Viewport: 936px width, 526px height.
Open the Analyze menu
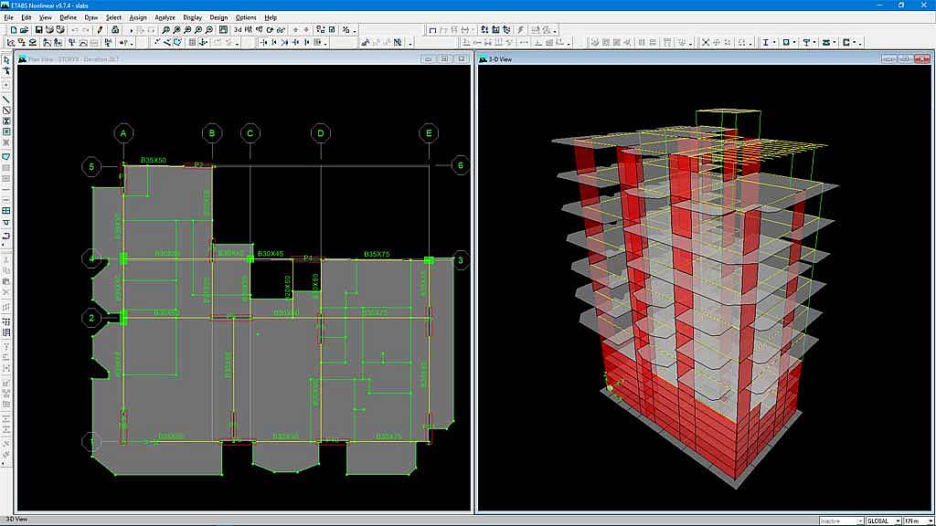(165, 17)
